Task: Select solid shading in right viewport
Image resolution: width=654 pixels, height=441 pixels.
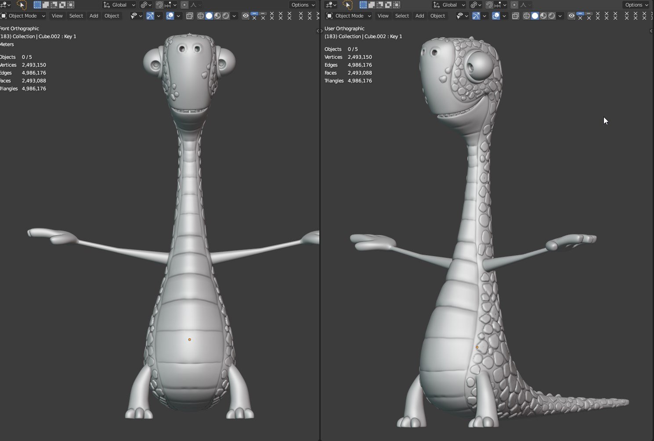Action: 535,16
